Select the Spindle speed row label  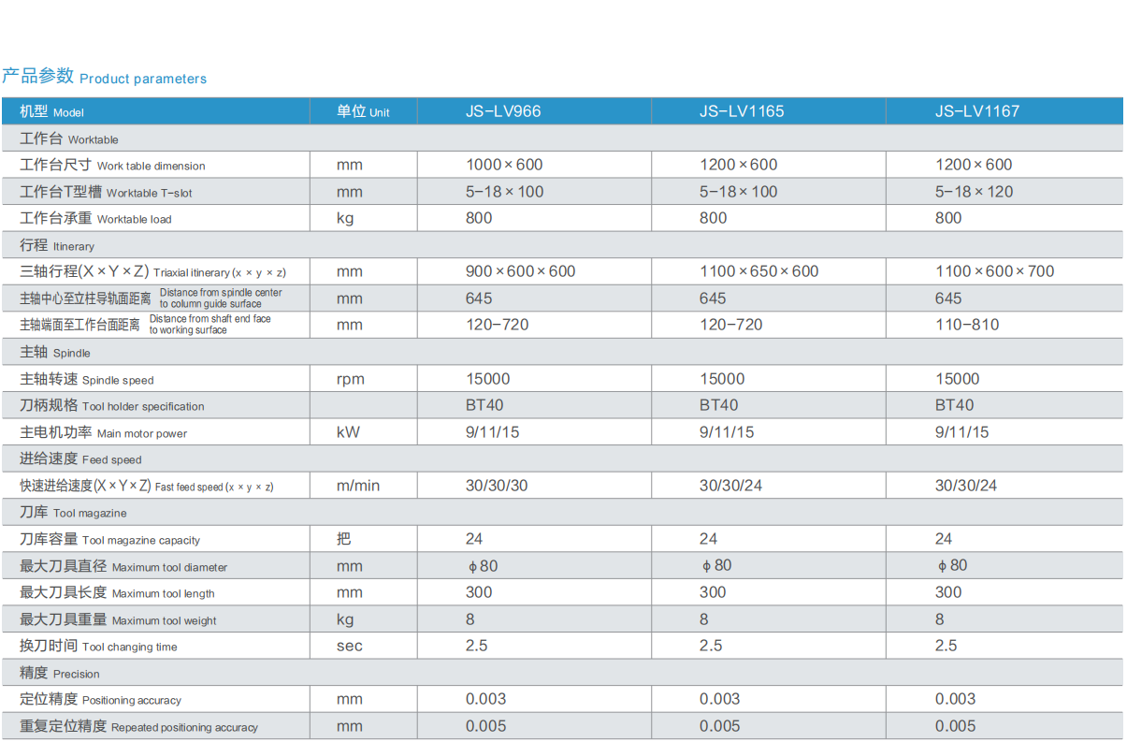pyautogui.click(x=87, y=379)
